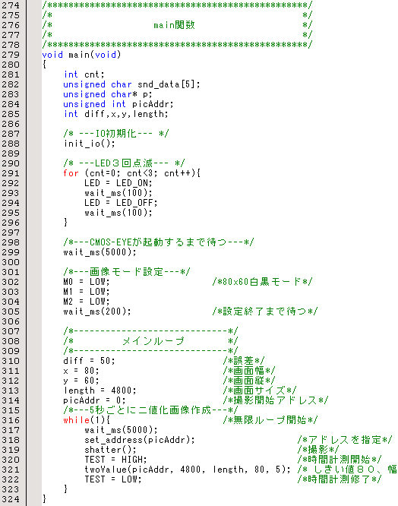Click line number 316 in gutter

point(11,420)
